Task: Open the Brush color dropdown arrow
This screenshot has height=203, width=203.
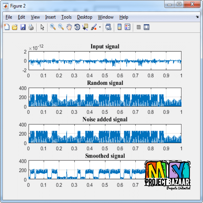Action: point(100,27)
